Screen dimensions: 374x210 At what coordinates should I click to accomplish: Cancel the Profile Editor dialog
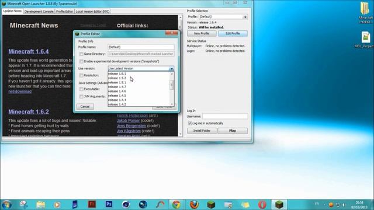click(x=85, y=107)
